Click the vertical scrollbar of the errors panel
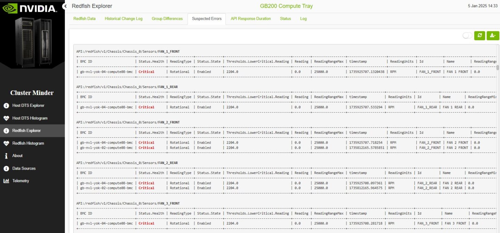 tap(497, 68)
